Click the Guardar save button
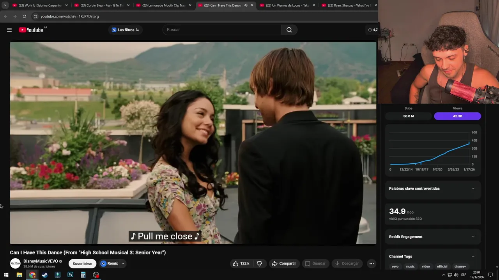Screen dimensions: 499x280 [x=315, y=264]
